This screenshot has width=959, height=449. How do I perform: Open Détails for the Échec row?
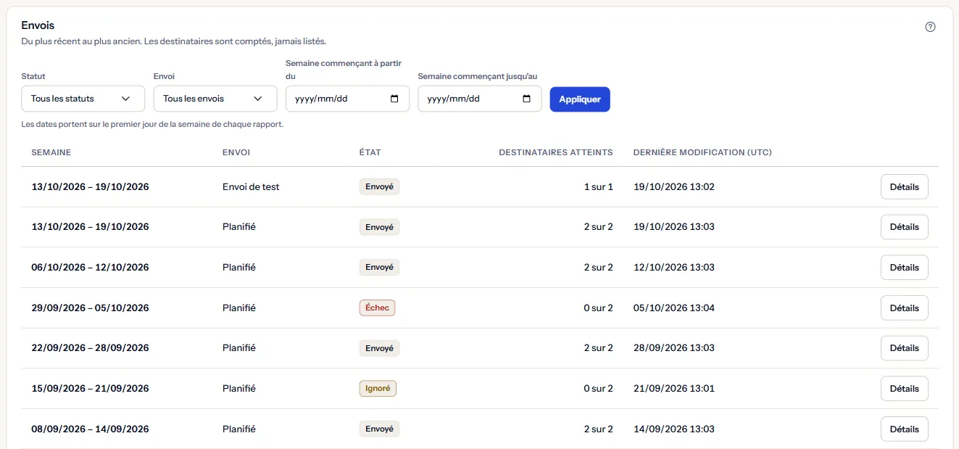[x=904, y=308]
